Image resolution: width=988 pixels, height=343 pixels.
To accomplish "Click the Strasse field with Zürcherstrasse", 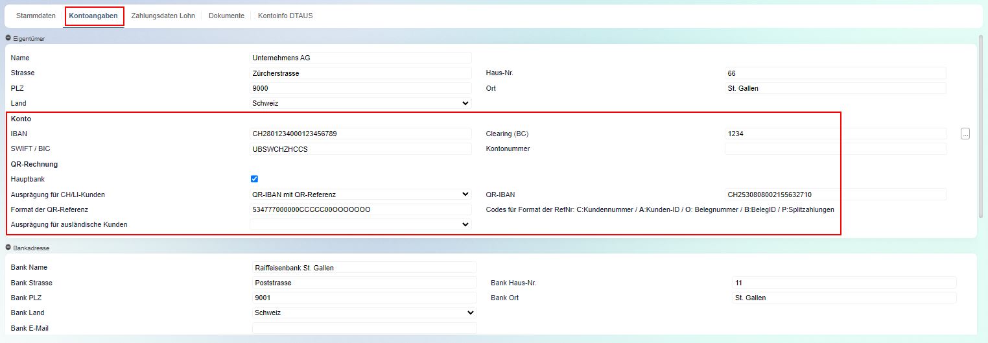I will click(360, 73).
